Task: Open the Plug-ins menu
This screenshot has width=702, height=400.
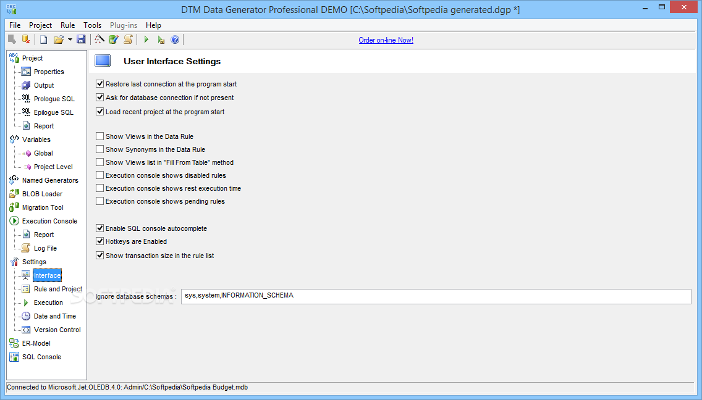Action: pos(124,25)
